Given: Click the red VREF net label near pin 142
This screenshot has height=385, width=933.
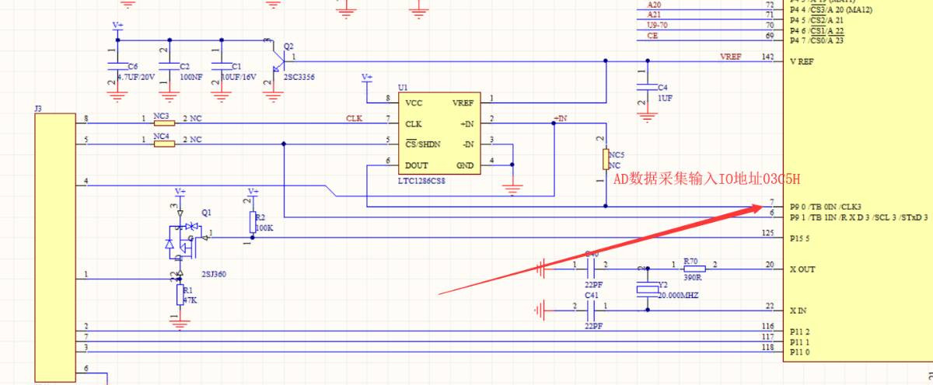Looking at the screenshot, I should pos(731,57).
